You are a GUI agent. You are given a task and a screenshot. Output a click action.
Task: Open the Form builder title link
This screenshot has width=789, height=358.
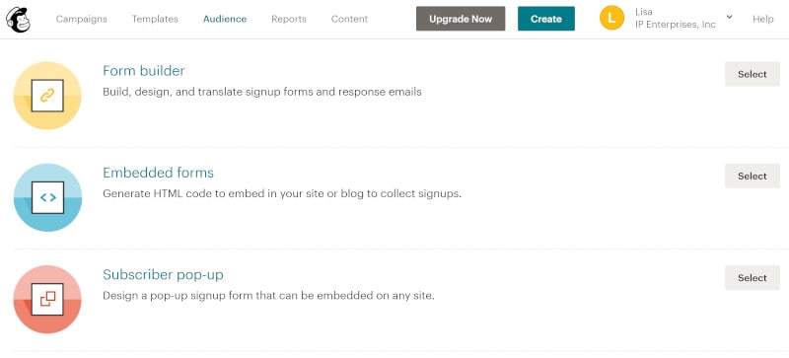(143, 71)
